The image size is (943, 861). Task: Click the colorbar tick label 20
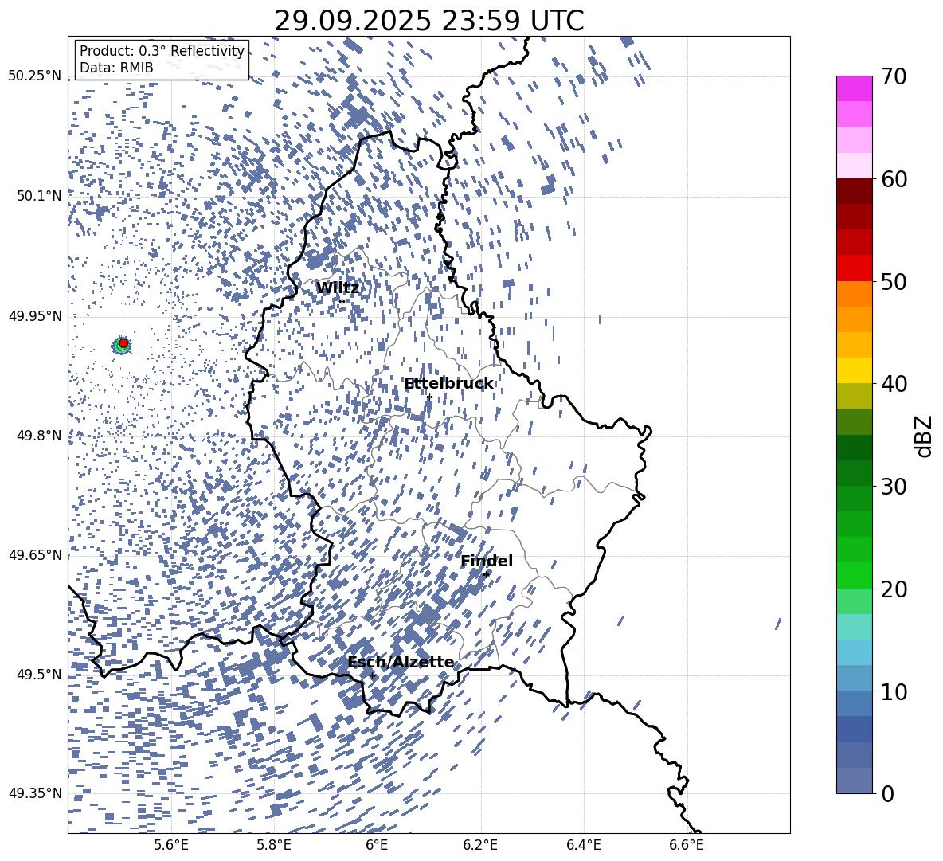(894, 589)
